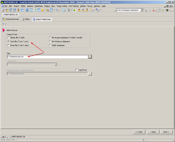Click the document with green plus icon
This screenshot has width=175, height=142.
[35, 10]
